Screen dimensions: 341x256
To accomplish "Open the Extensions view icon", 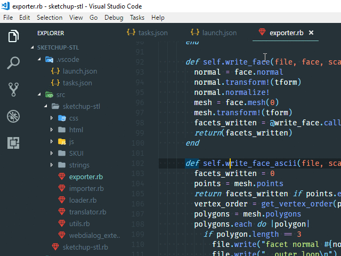I will pyautogui.click(x=13, y=142).
